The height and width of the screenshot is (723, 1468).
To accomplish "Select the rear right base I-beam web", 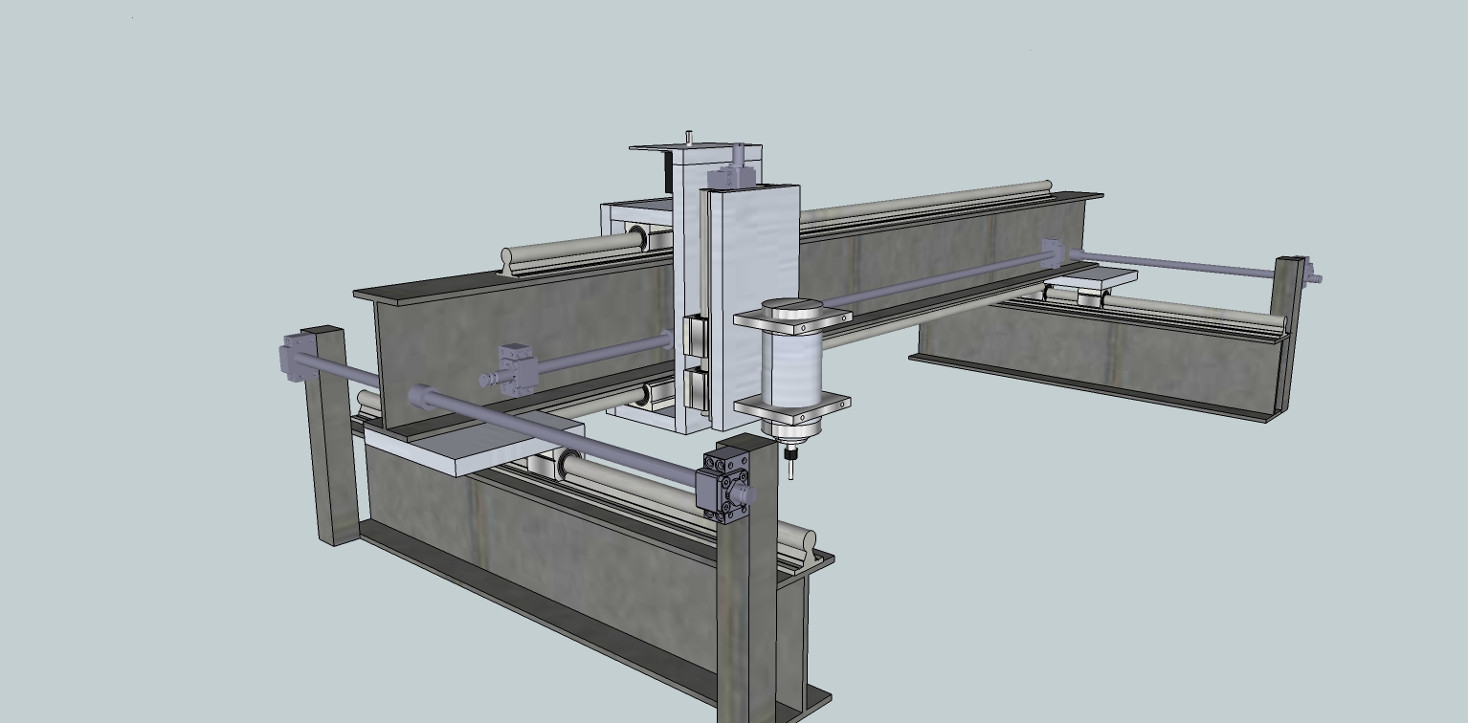I will [x=1101, y=354].
